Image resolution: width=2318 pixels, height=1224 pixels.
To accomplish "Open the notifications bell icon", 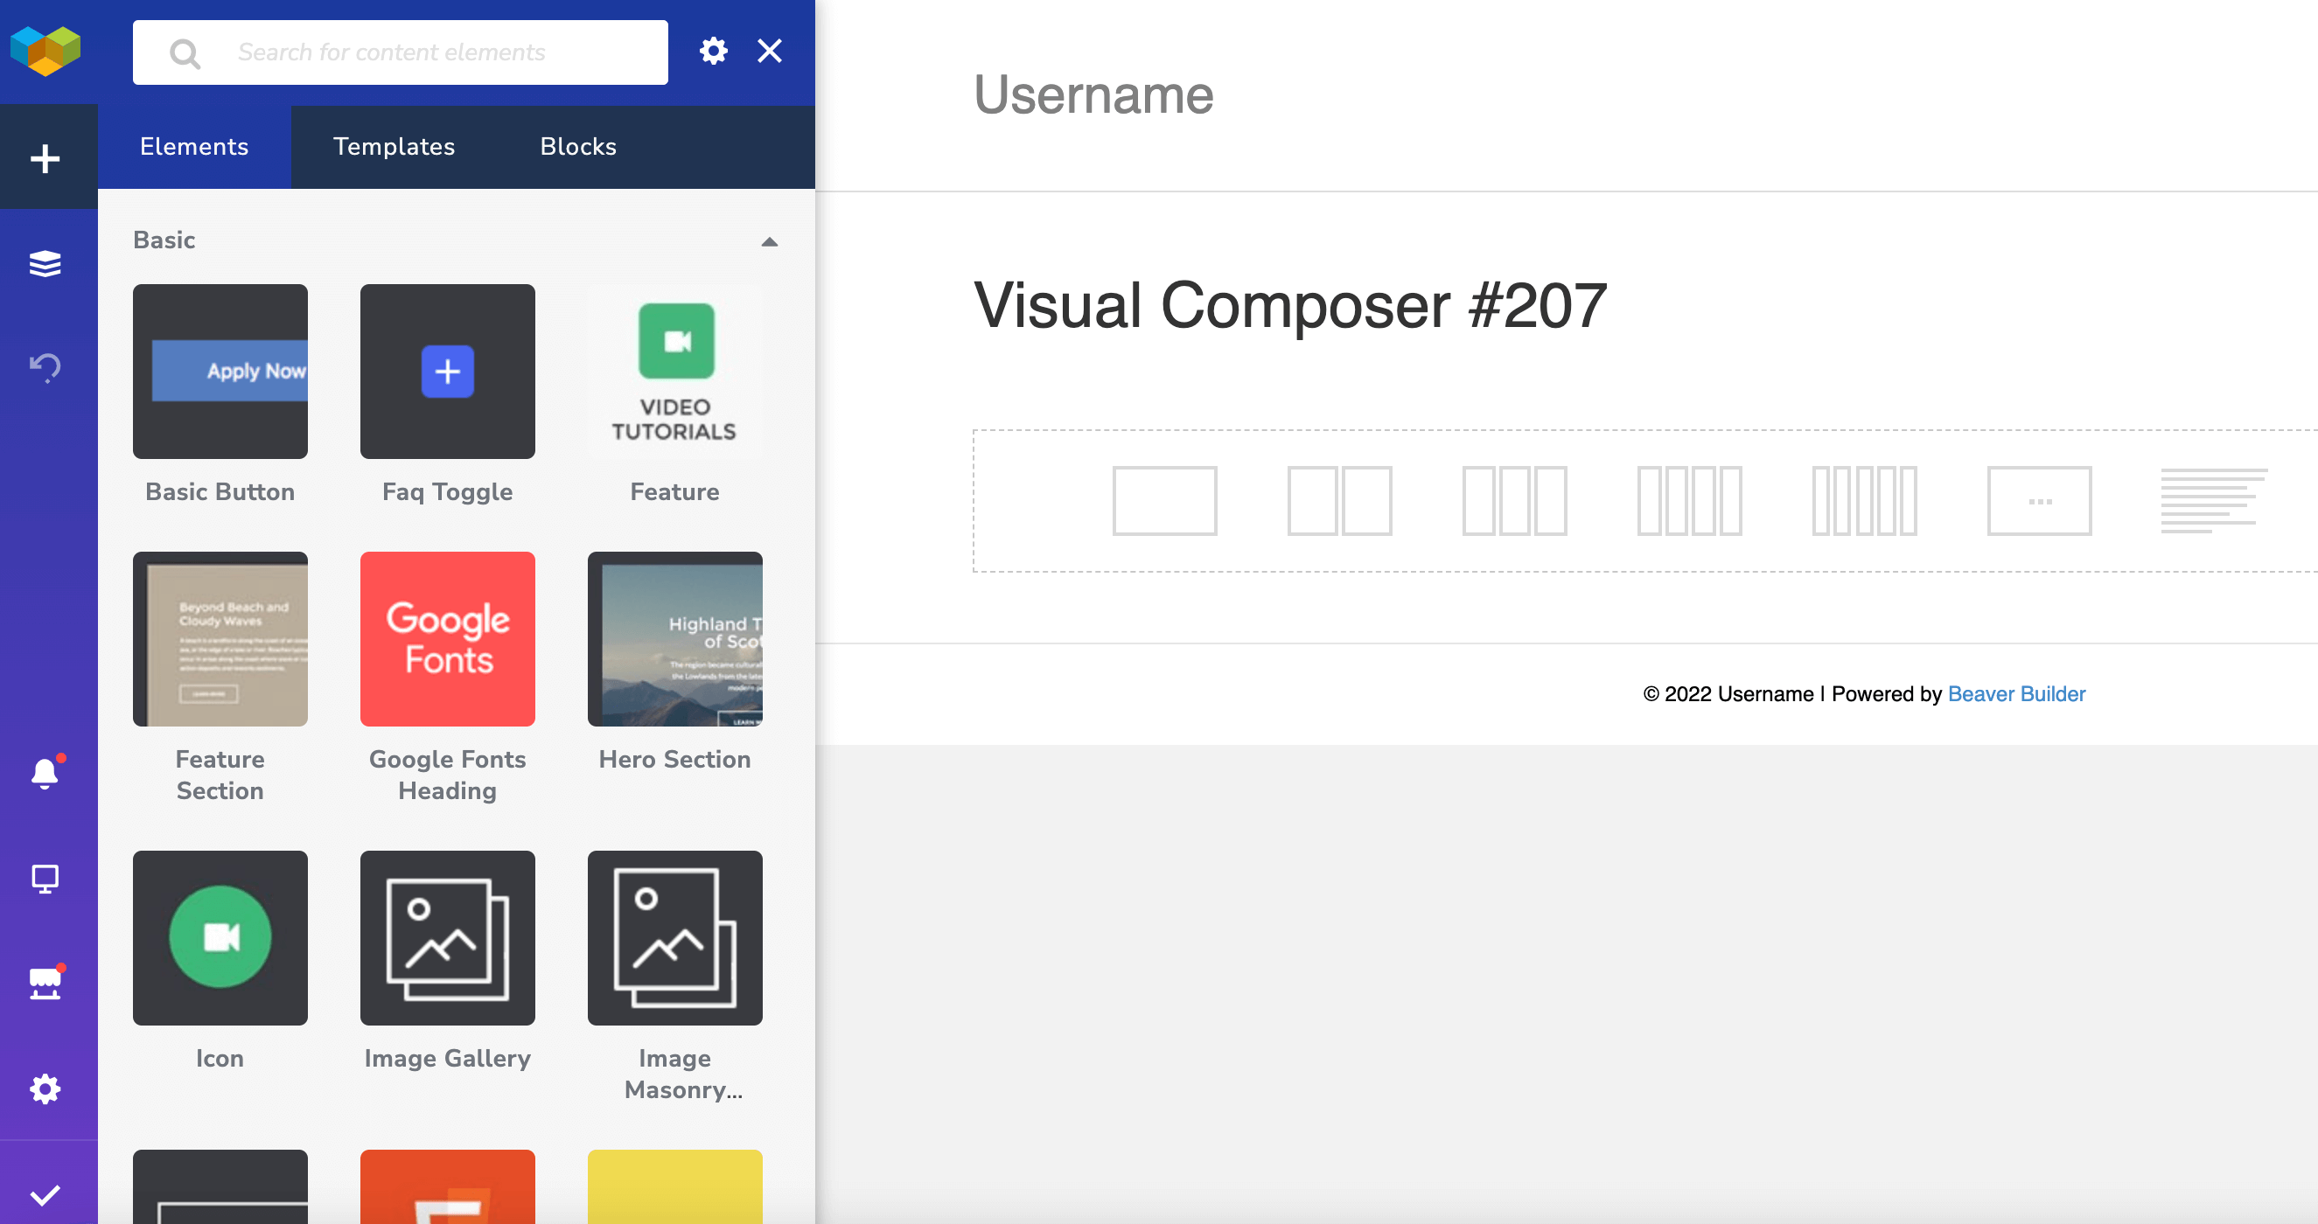I will pos(45,773).
